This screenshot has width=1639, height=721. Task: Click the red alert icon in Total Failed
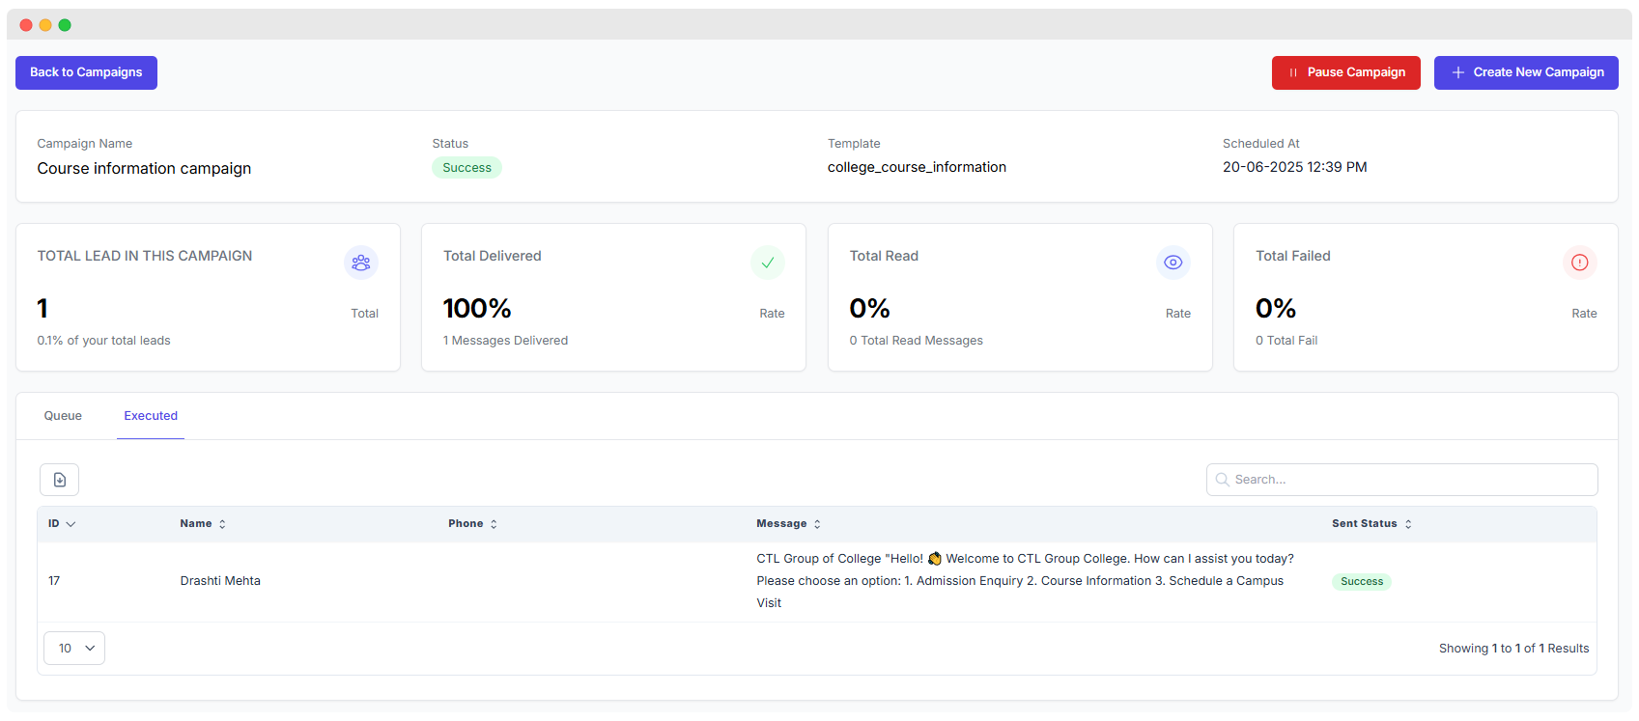1579,263
